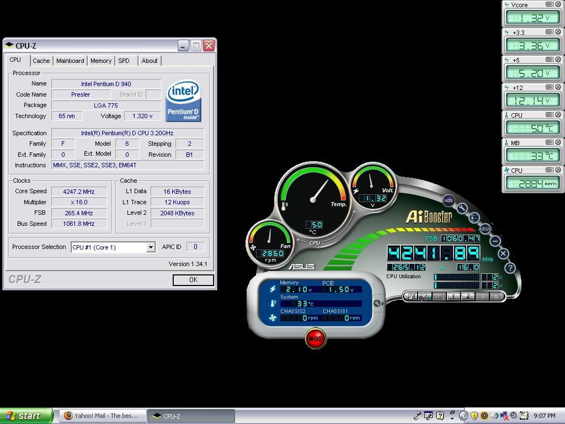
Task: Click the Instructions field MMX, SSE list
Action: pos(127,165)
